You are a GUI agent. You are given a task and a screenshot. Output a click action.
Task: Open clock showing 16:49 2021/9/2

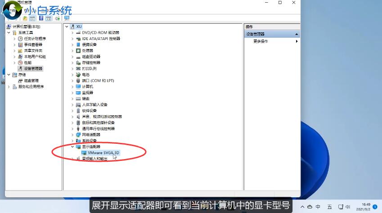coord(363,207)
